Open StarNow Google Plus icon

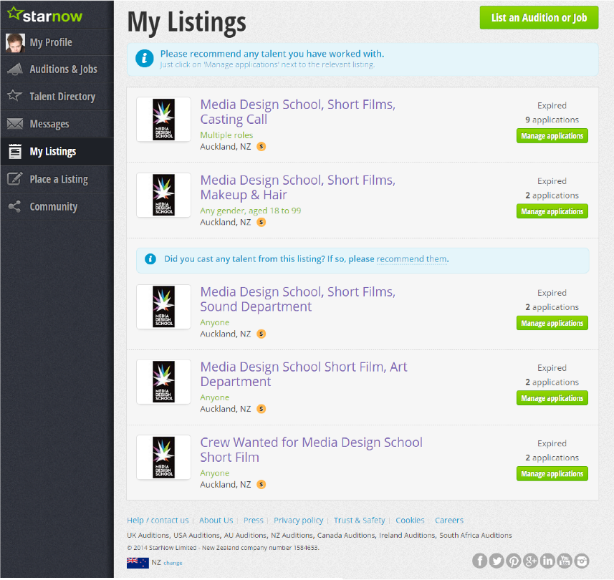click(x=531, y=561)
